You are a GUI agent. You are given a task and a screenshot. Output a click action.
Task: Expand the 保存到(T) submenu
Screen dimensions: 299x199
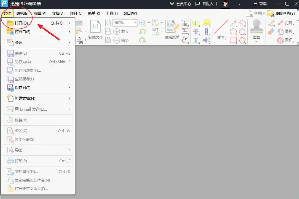(x=38, y=88)
